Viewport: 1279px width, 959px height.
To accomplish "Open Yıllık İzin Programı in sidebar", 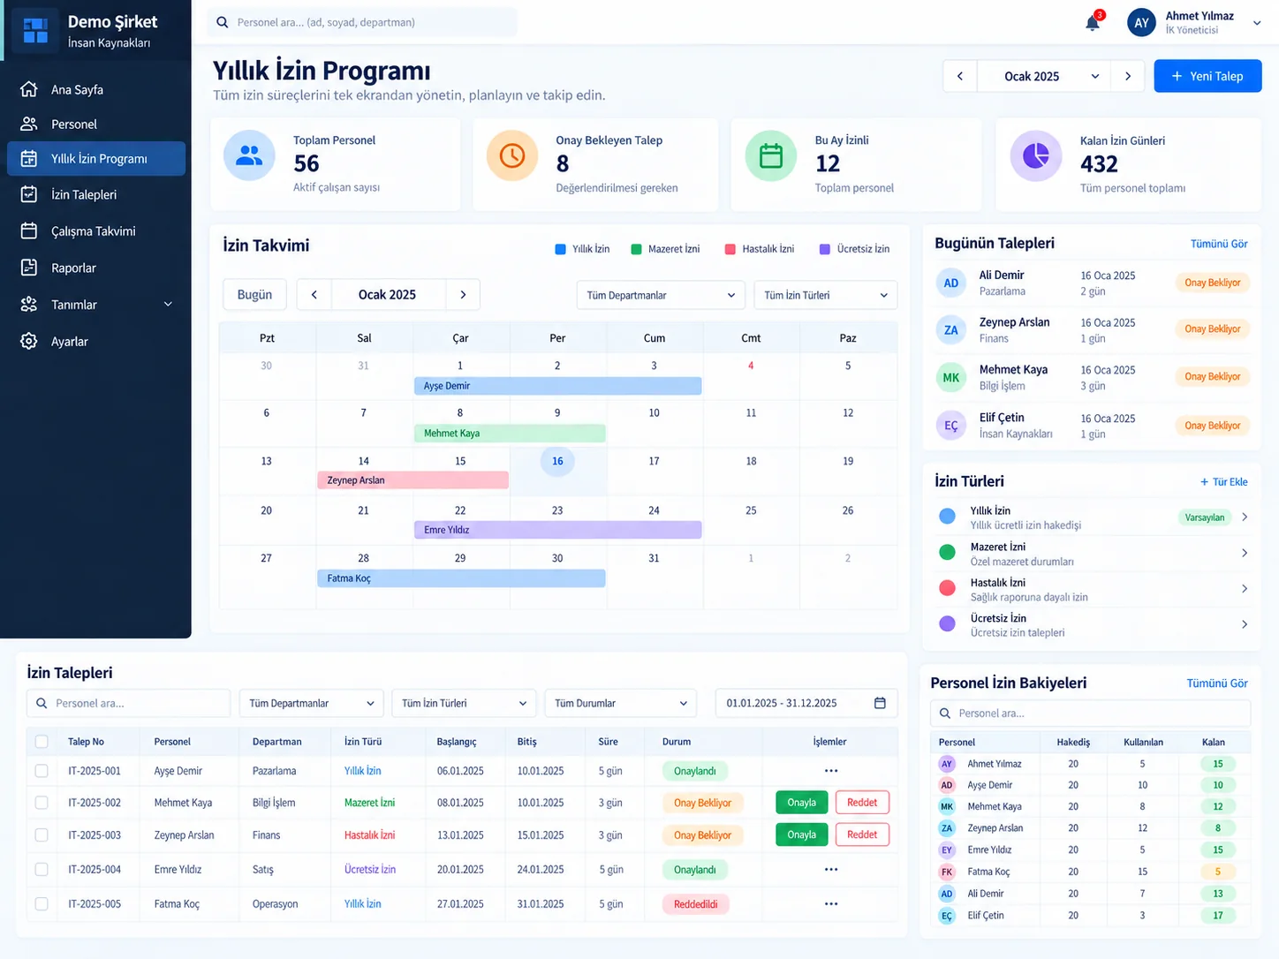I will click(96, 159).
